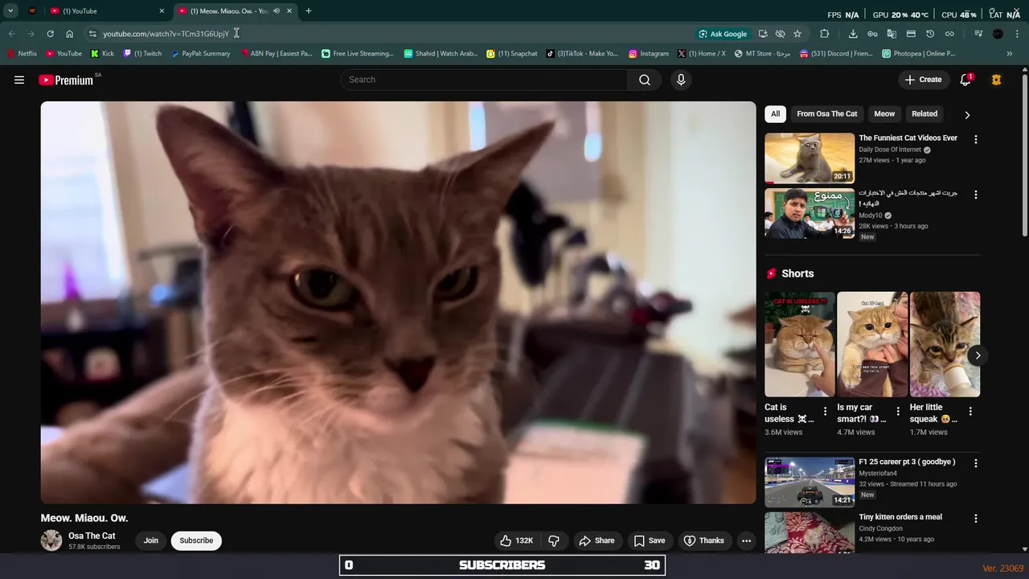Share the video
Viewport: 1029px width, 579px height.
click(596, 540)
